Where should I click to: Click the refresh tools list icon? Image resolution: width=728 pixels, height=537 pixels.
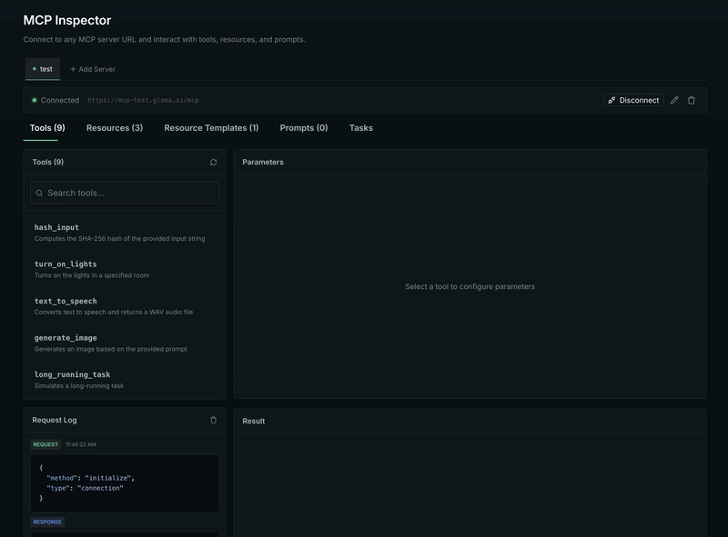214,163
